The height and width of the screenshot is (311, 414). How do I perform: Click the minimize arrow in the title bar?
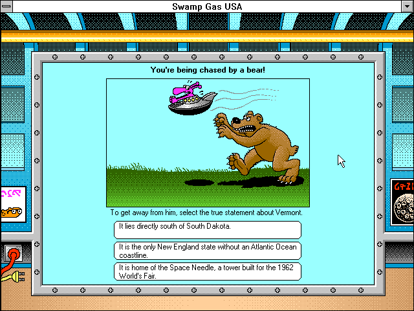[x=408, y=6]
